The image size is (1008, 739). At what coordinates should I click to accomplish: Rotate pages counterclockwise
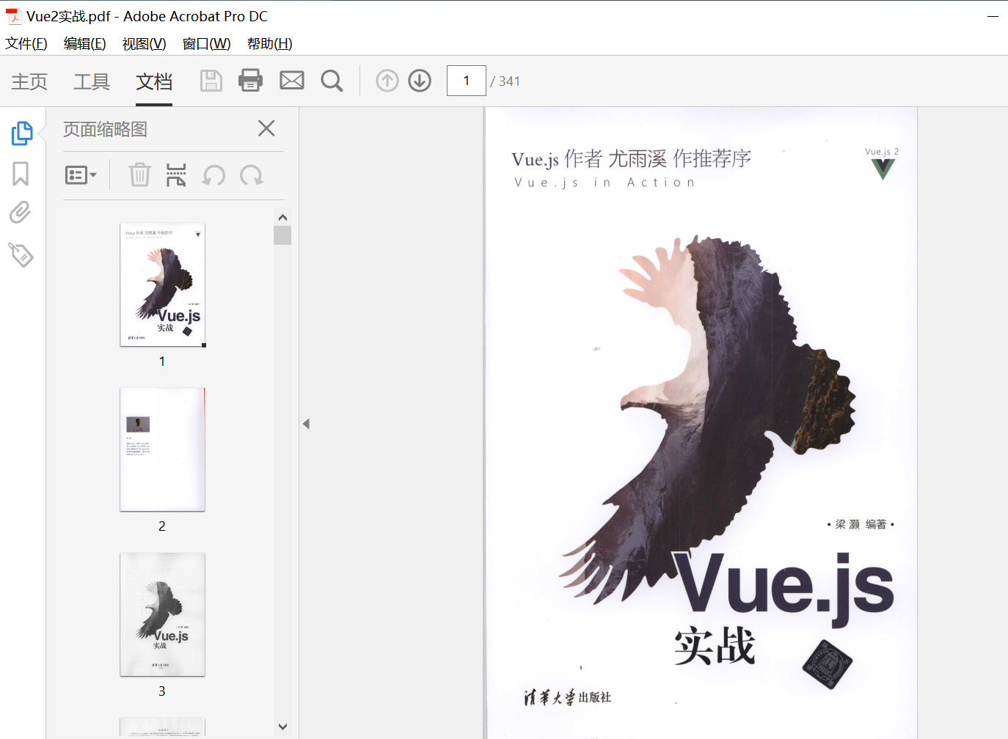(213, 175)
